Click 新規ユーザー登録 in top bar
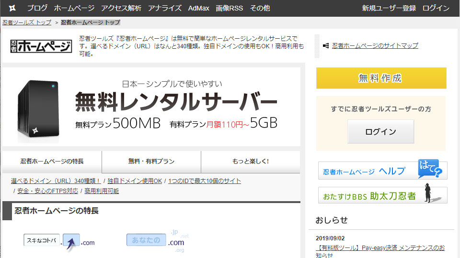 click(x=389, y=8)
